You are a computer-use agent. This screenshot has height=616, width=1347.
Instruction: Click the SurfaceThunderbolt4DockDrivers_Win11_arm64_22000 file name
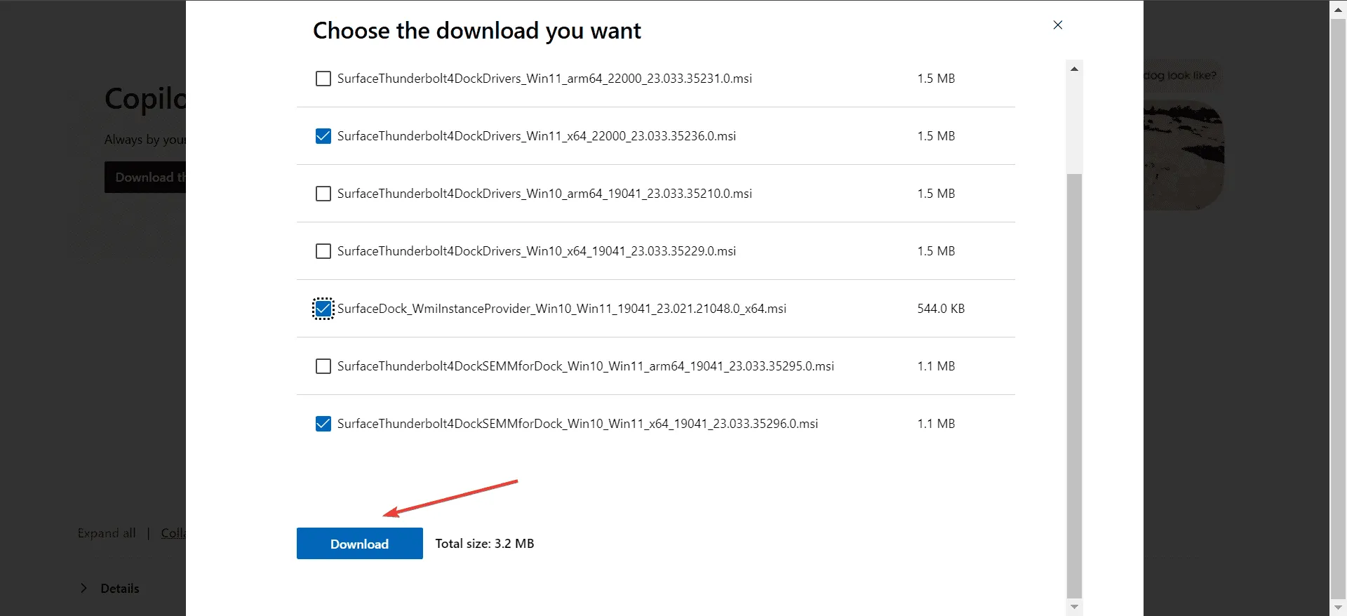click(544, 79)
